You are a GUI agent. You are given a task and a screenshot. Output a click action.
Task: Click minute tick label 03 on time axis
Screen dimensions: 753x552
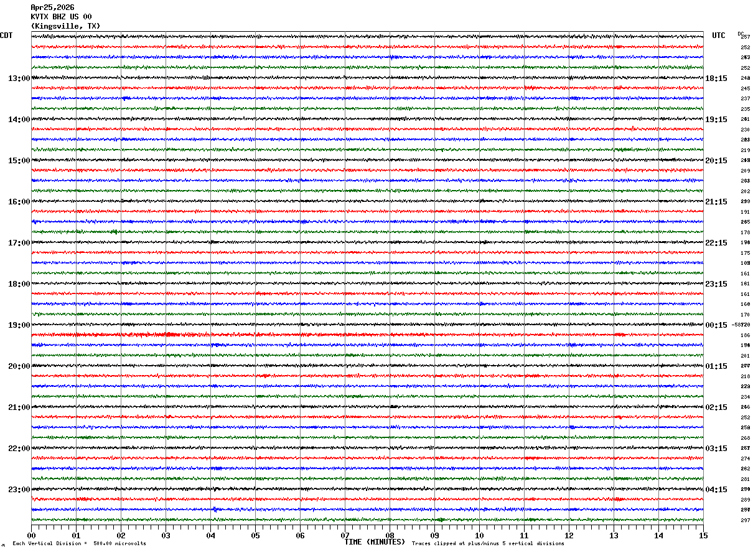(x=166, y=535)
